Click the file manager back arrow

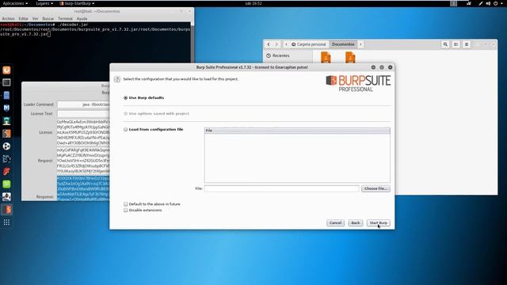[x=269, y=44]
